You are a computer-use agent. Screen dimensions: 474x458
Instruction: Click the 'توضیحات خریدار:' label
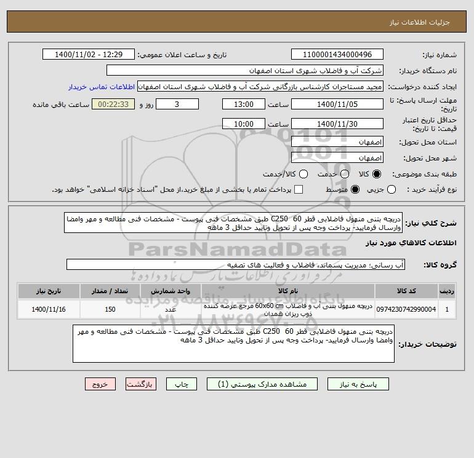427,344
